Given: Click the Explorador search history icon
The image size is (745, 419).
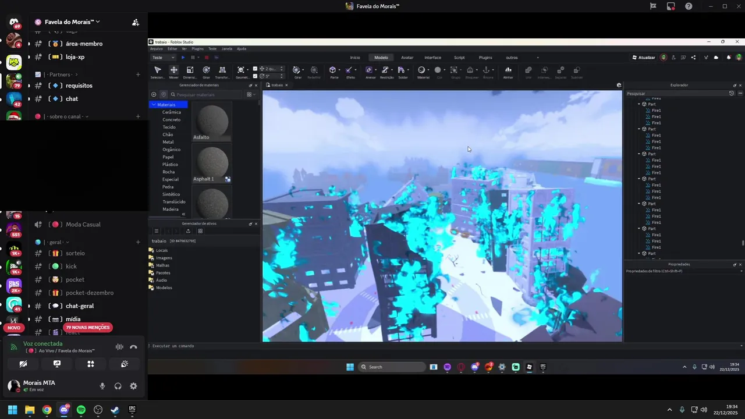Looking at the screenshot, I should tap(732, 93).
